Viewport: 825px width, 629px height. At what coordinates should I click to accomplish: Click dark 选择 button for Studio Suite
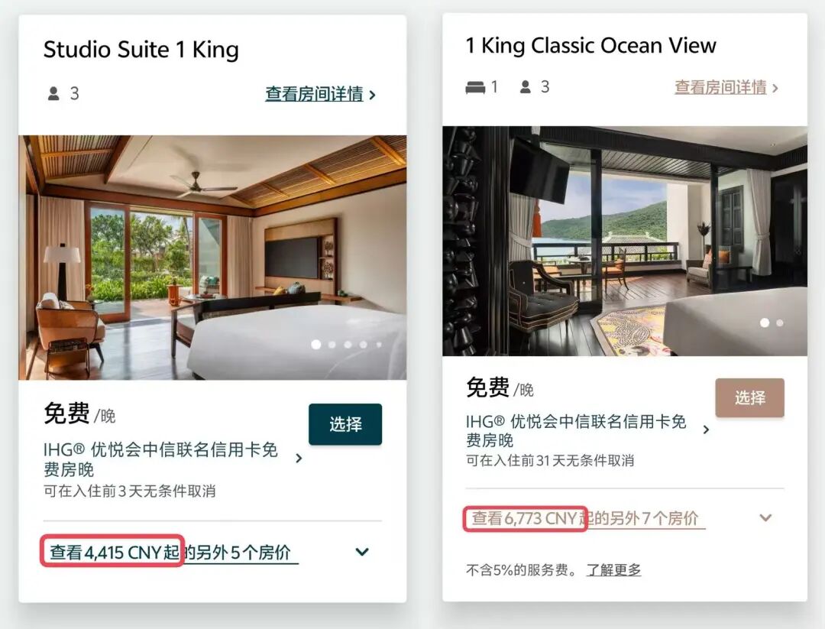[x=345, y=424]
